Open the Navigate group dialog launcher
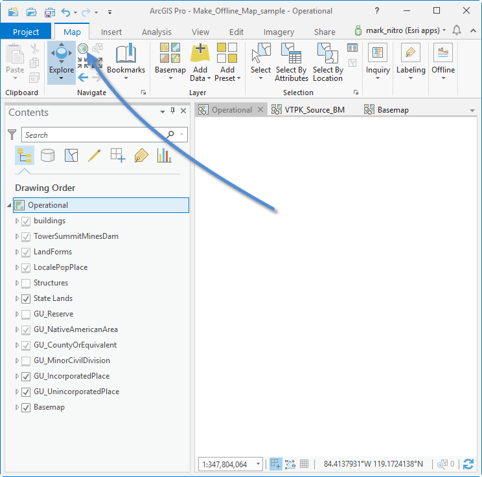This screenshot has width=482, height=477. pos(143,92)
